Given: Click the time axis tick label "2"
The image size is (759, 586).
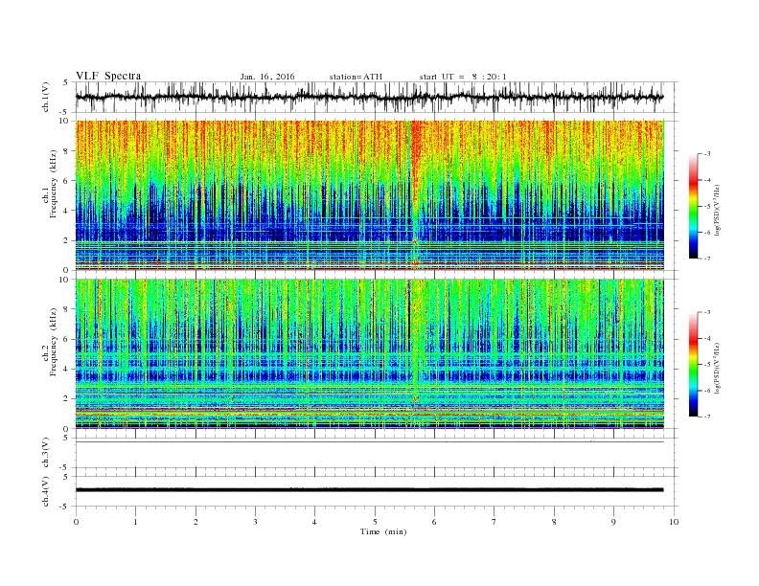Looking at the screenshot, I should (x=195, y=522).
